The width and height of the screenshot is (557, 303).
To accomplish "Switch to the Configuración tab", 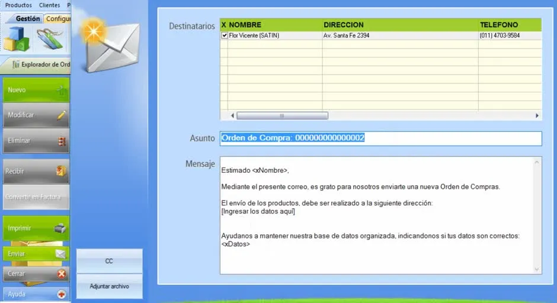I will (57, 18).
